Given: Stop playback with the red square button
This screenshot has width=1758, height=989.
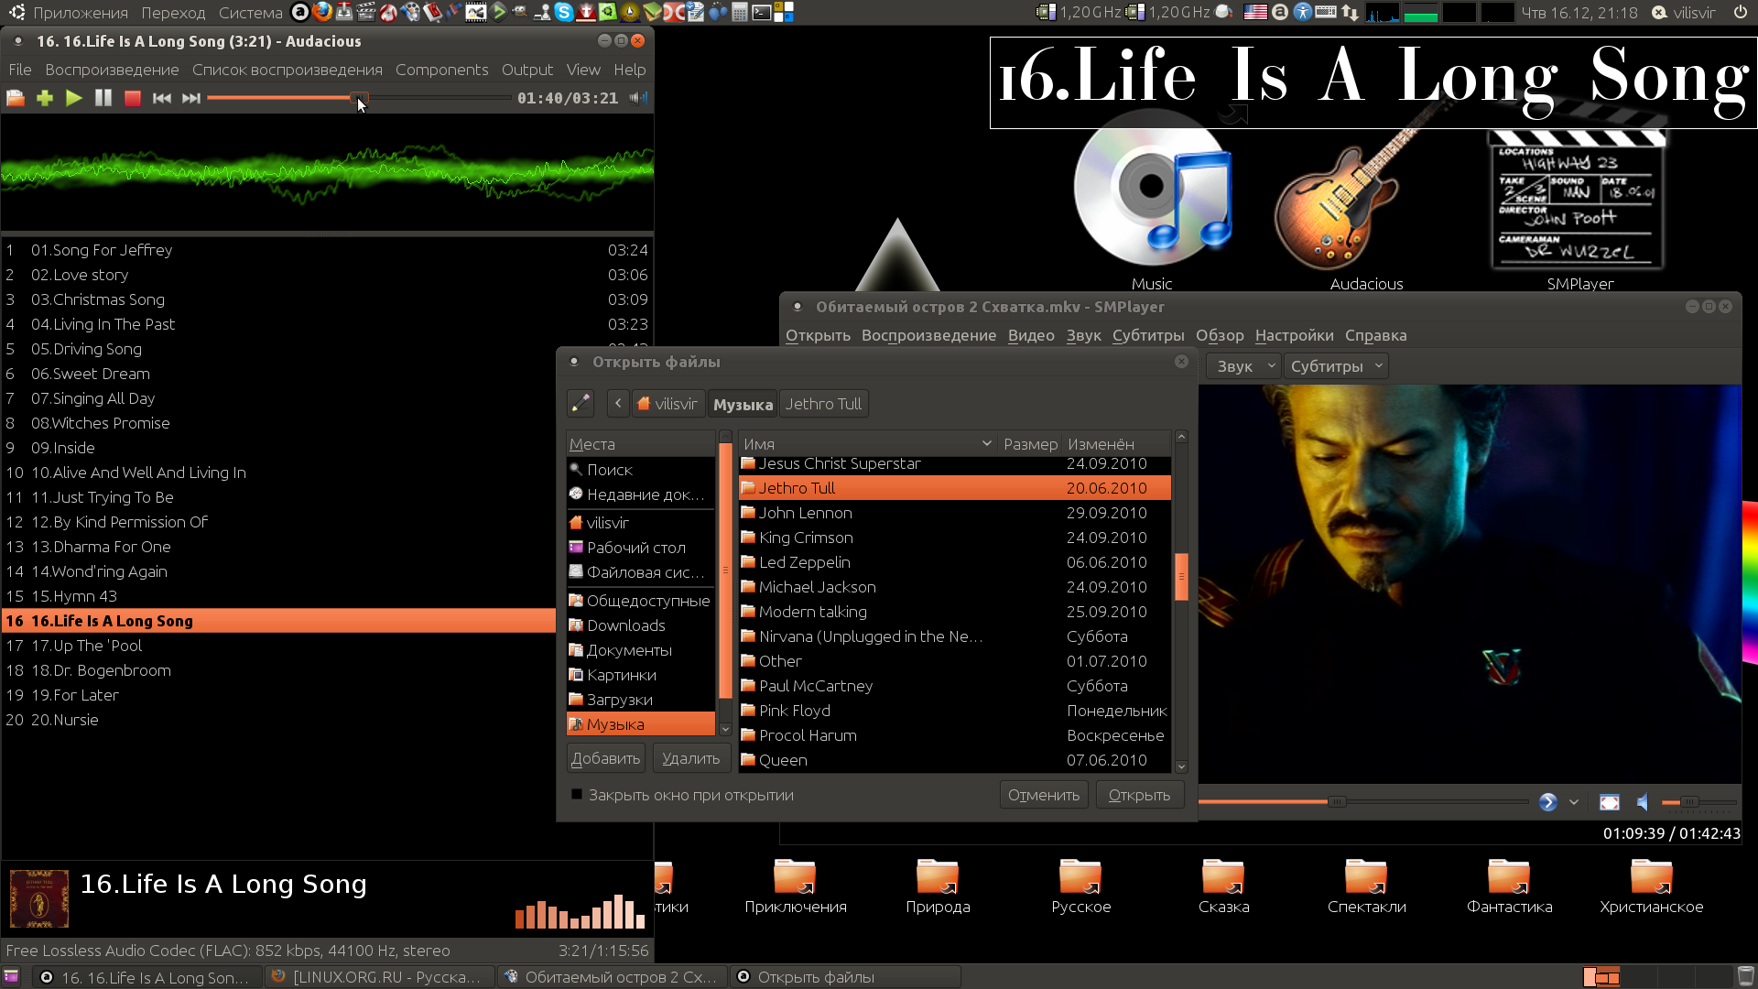Looking at the screenshot, I should coord(133,98).
